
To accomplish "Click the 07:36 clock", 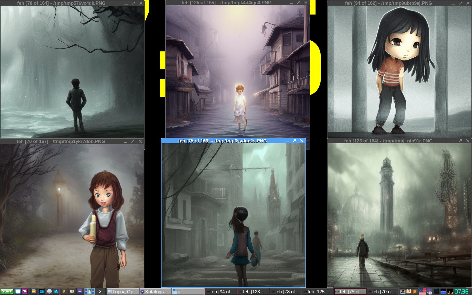I will pyautogui.click(x=462, y=292).
